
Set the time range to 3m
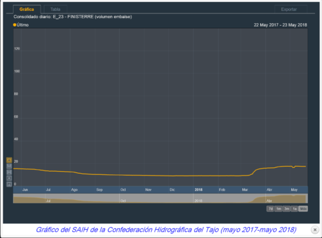point(287,209)
